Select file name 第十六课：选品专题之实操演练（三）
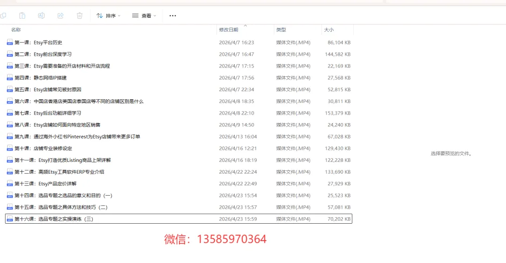The width and height of the screenshot is (506, 263). (54, 219)
